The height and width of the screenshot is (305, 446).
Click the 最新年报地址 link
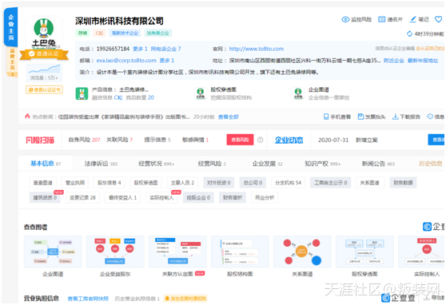tap(423, 61)
